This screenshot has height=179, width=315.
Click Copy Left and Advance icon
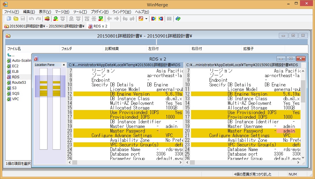pos(132,19)
